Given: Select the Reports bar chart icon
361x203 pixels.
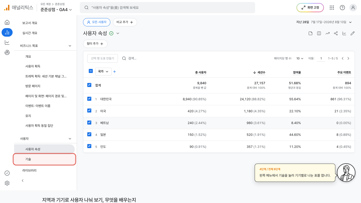Looking at the screenshot, I should pos(7,32).
